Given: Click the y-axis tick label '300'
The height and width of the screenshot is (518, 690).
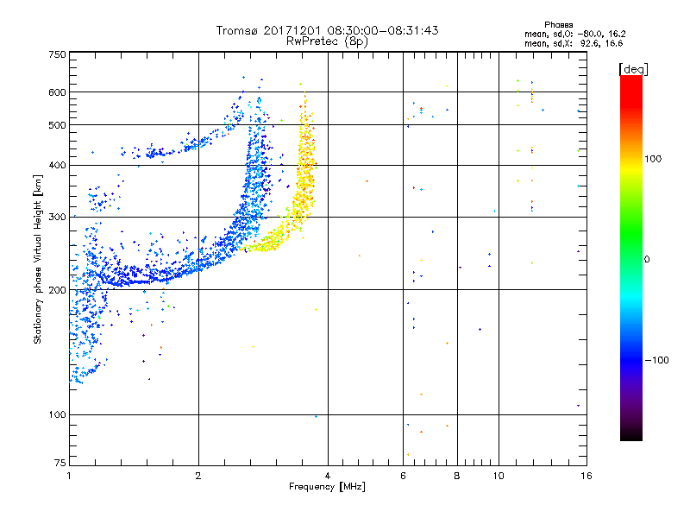Looking at the screenshot, I should pos(57,218).
